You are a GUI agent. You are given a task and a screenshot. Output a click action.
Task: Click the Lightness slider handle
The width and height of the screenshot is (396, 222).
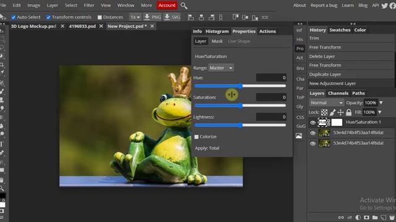click(x=241, y=125)
